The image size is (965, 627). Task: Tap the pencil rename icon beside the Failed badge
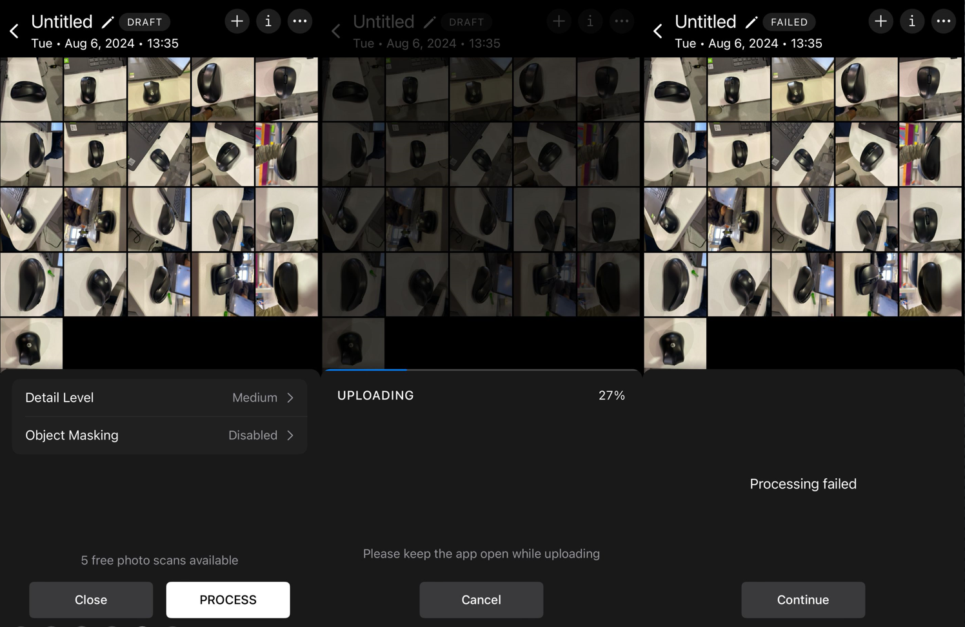[x=751, y=23]
